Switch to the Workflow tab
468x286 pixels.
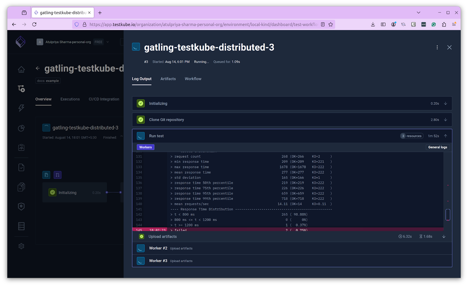(x=193, y=79)
